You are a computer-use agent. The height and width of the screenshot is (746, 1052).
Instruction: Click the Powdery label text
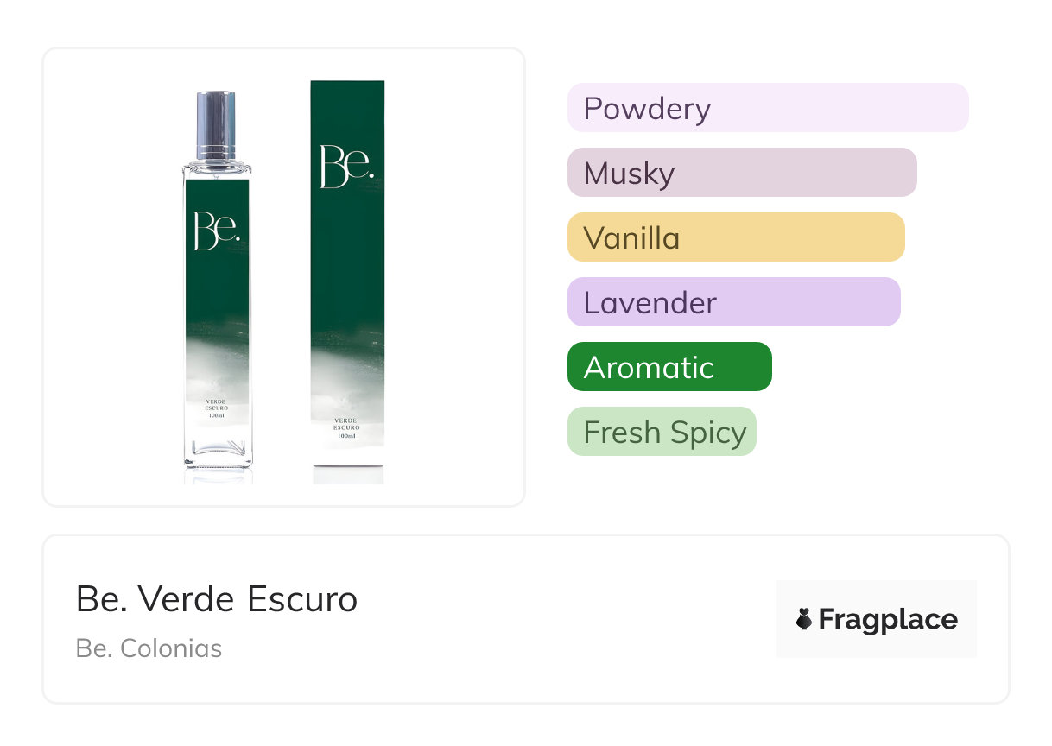647,109
